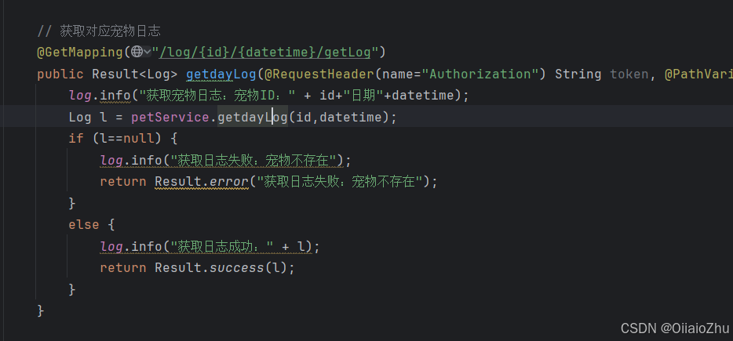Click the else keyword
Viewport: 733px width, 341px height.
coord(84,225)
